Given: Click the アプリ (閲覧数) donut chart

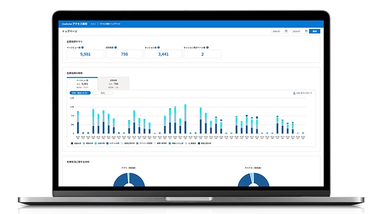Looking at the screenshot, I should pos(129,180).
